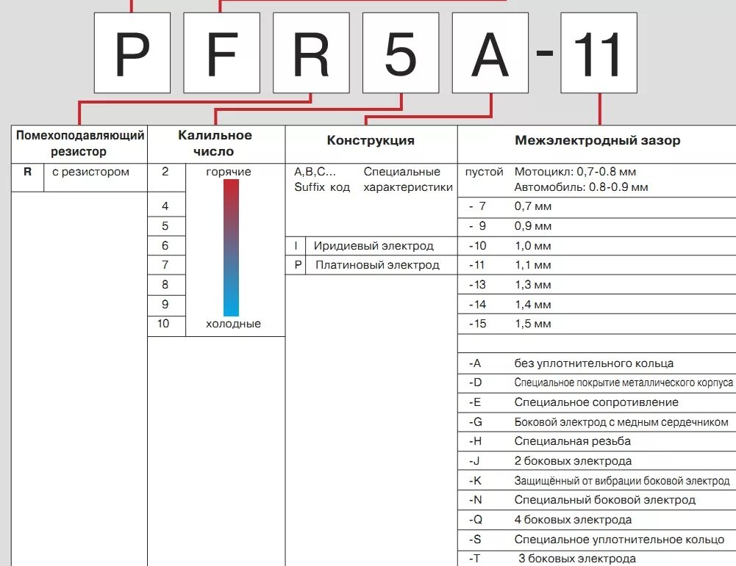
Task: Select header 'Конструкция'
Action: tap(371, 140)
